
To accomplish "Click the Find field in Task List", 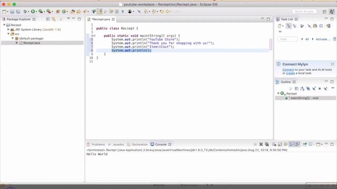I will [288, 39].
